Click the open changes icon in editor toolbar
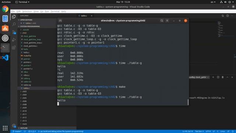Viewport: 236px width, 133px height. [x=223, y=16]
